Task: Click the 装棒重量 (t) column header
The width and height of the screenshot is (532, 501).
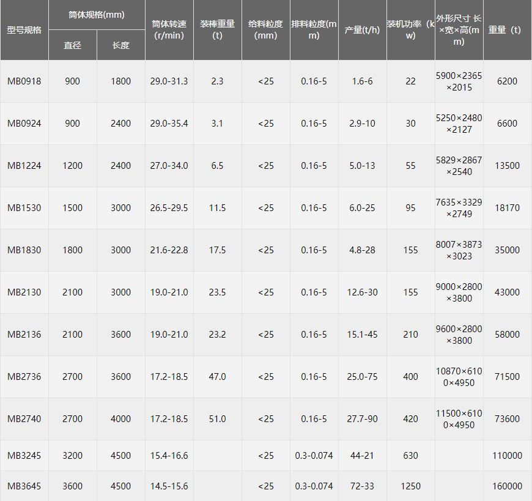Action: (x=217, y=30)
